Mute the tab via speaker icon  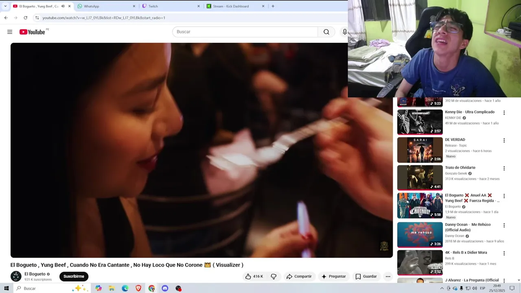click(x=63, y=6)
